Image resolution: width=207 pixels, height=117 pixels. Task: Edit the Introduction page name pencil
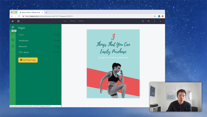tap(54, 41)
